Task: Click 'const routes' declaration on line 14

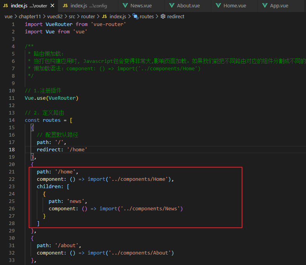Action: (43, 120)
